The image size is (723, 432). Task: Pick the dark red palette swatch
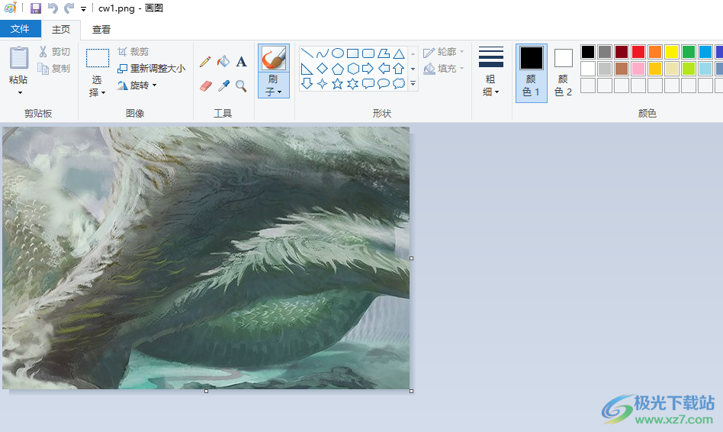(622, 52)
